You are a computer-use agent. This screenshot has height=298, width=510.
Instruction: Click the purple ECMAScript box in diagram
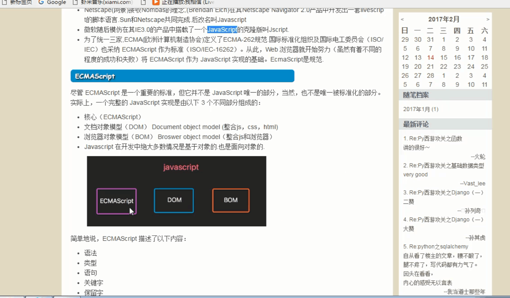[117, 201]
